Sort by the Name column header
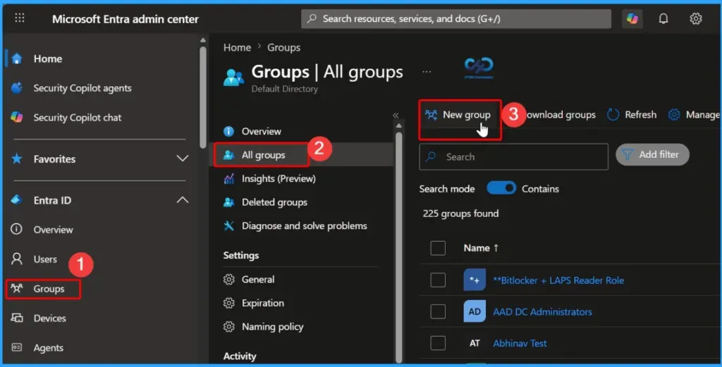This screenshot has height=367, width=722. click(x=481, y=248)
